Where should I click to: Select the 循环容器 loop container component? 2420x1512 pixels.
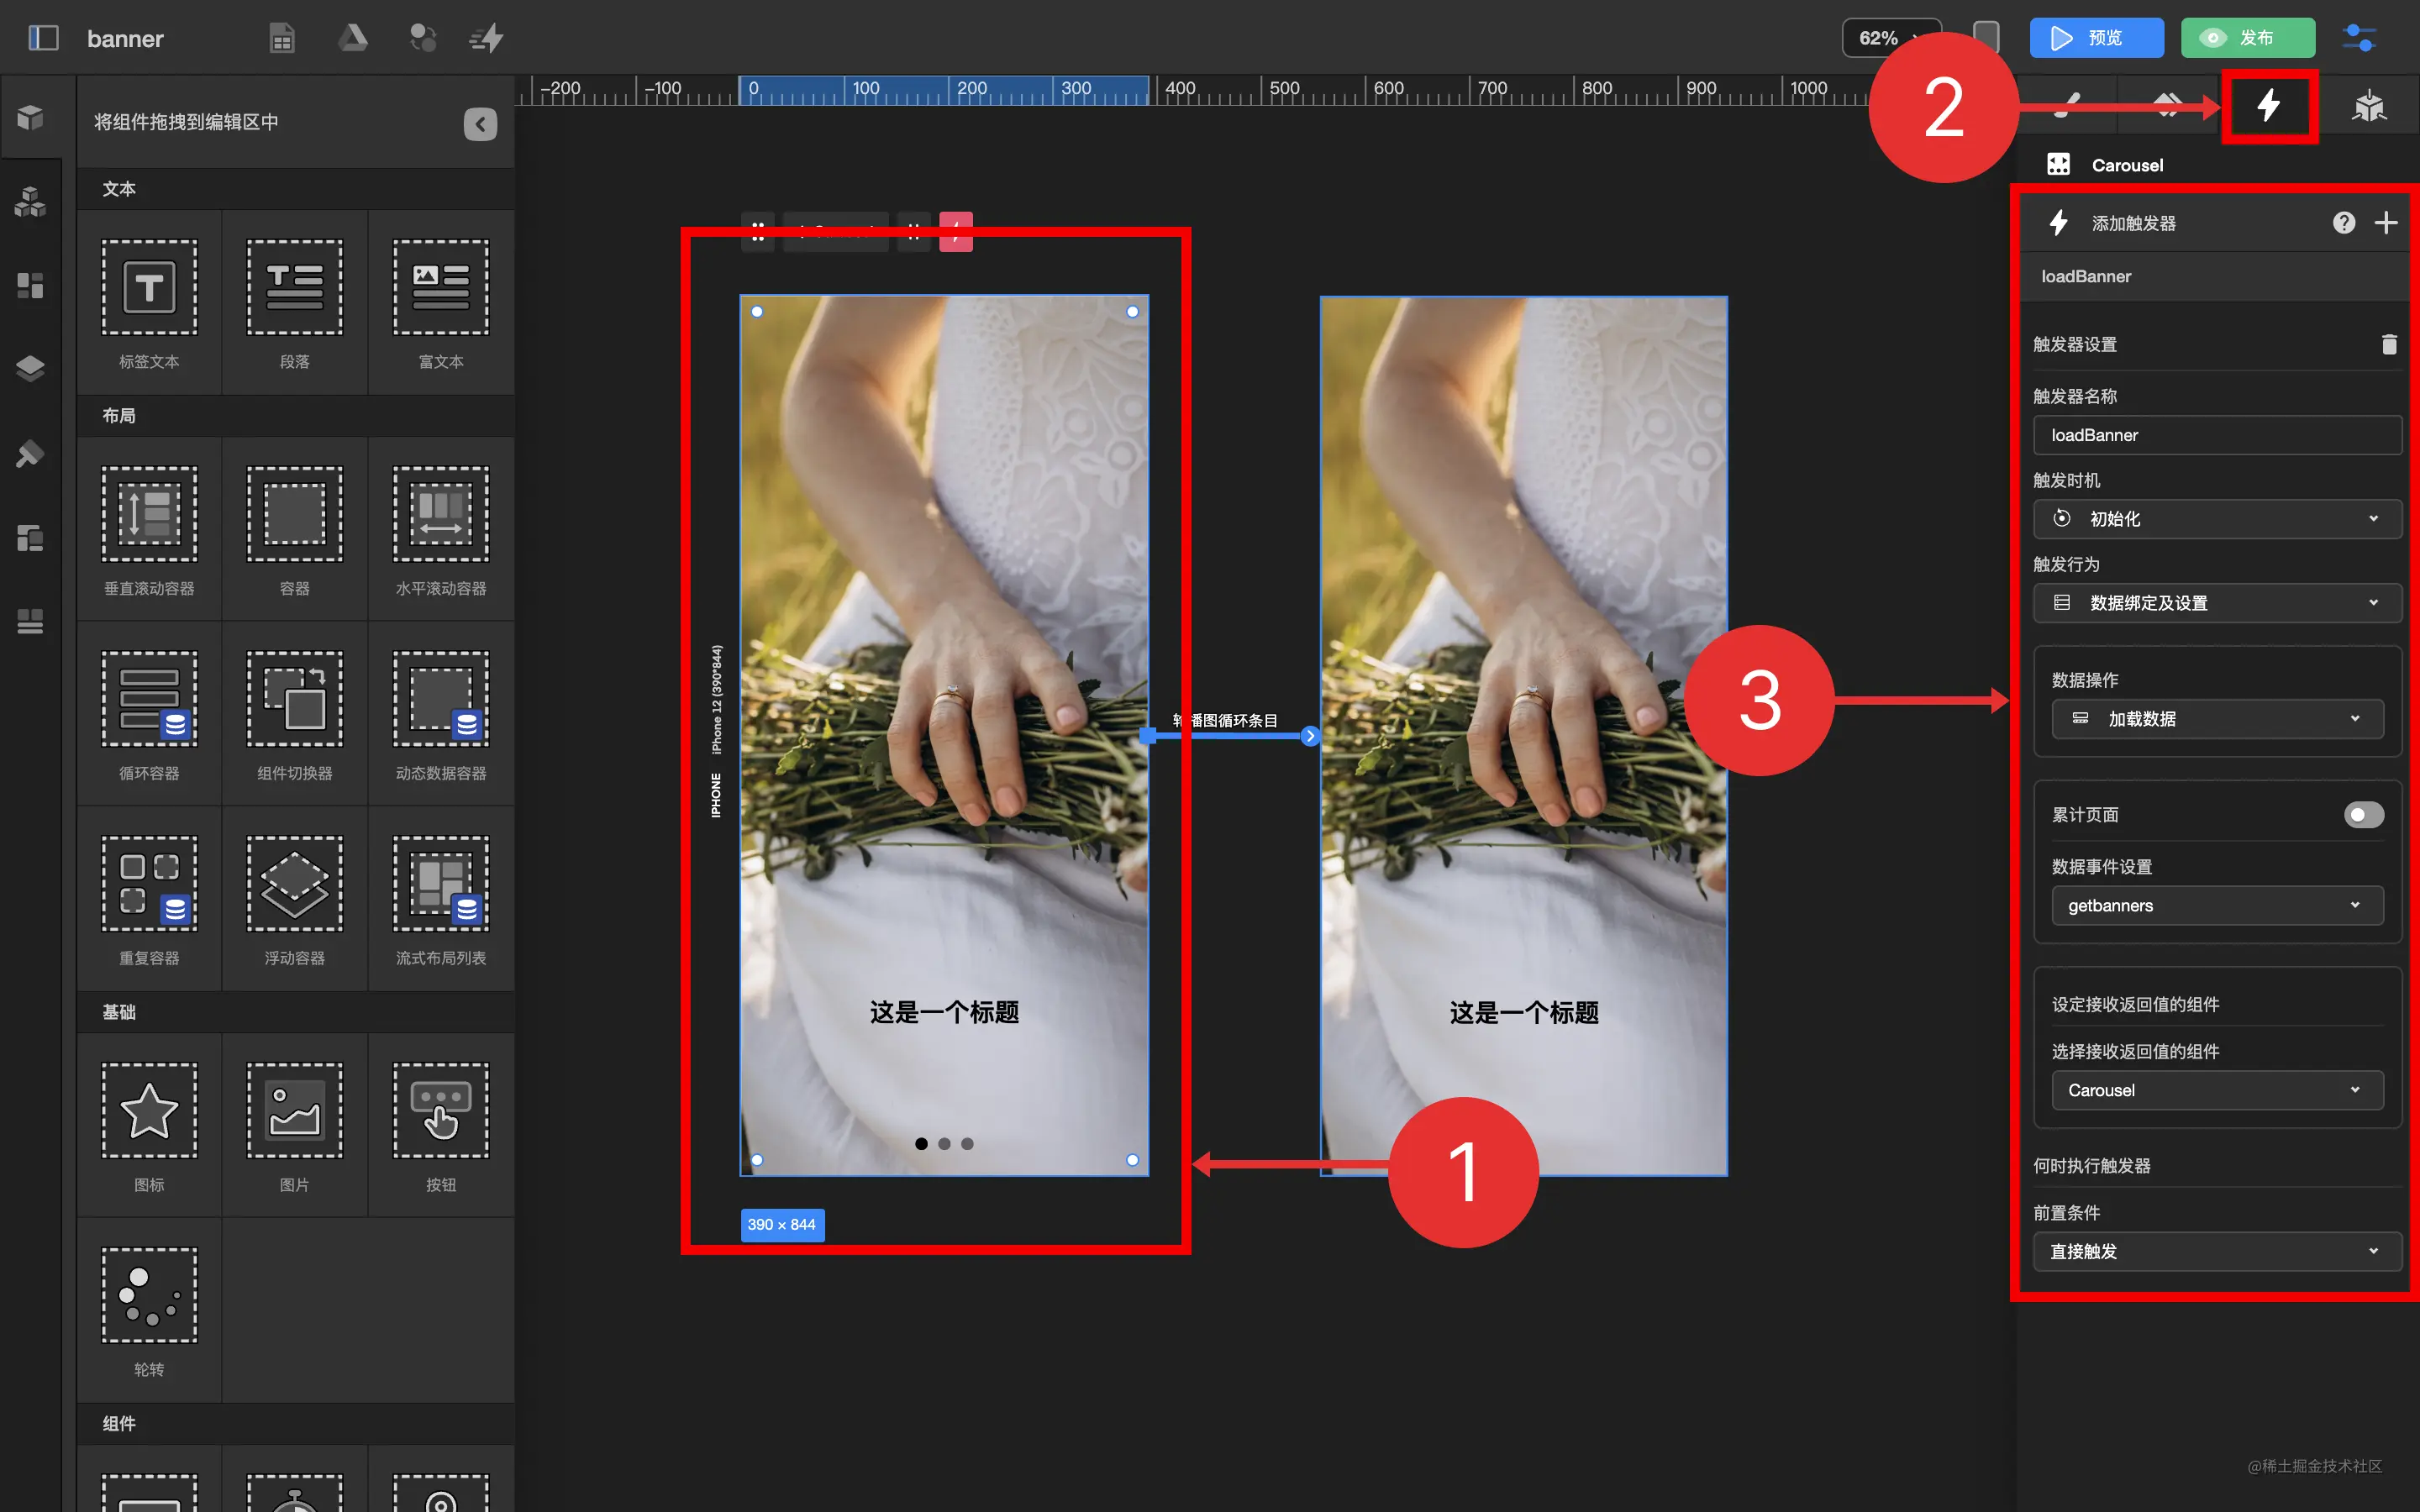149,699
